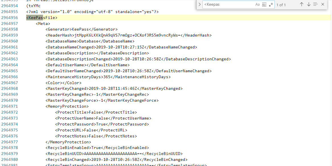Toggle Find in Selection option
Viewport: 332px width, 166px height.
(x=315, y=5)
